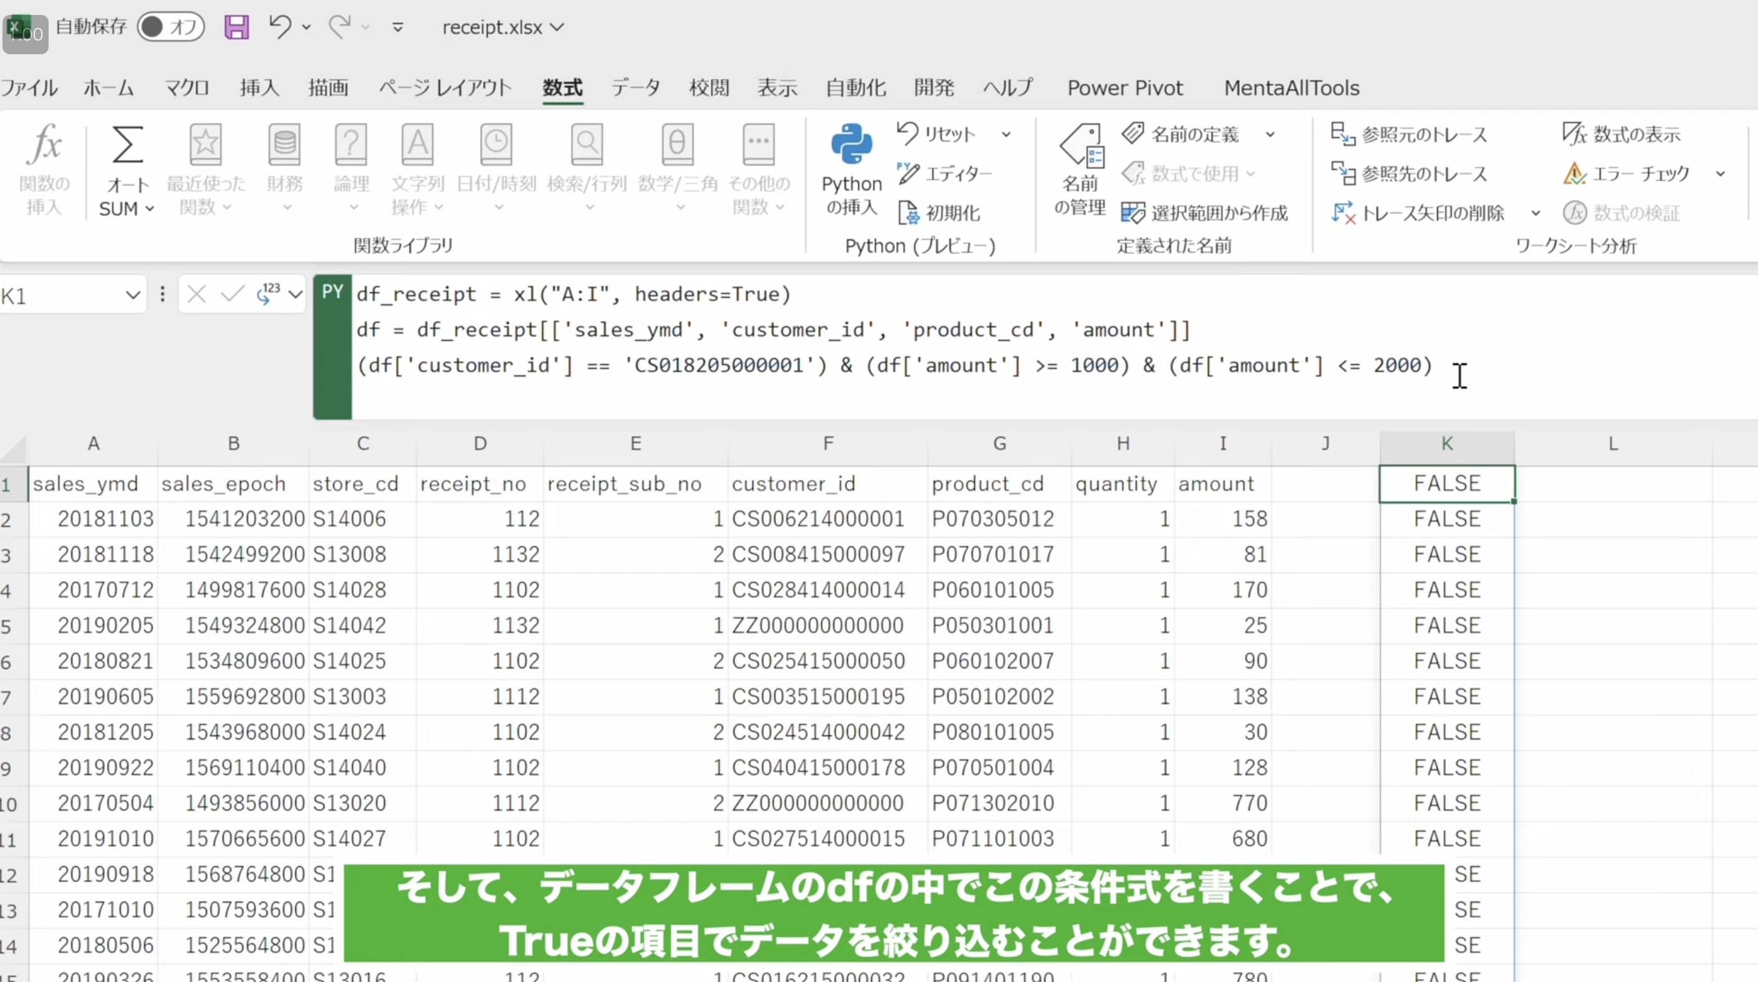Confirm the formula with the checkmark icon
Image resolution: width=1758 pixels, height=982 pixels.
click(x=232, y=295)
